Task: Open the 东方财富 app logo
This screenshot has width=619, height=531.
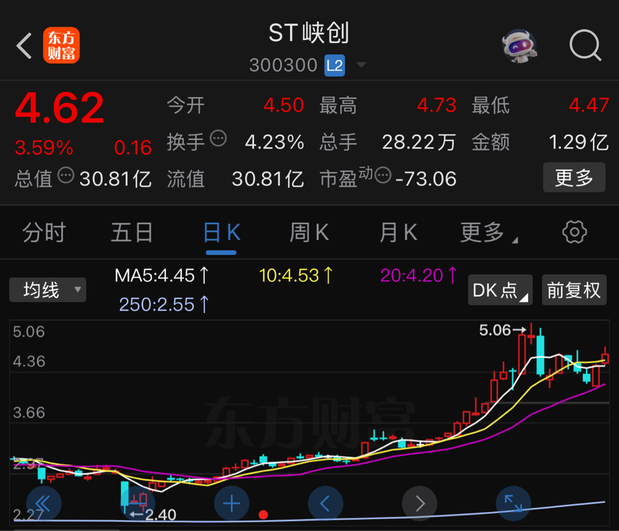Action: coord(61,45)
